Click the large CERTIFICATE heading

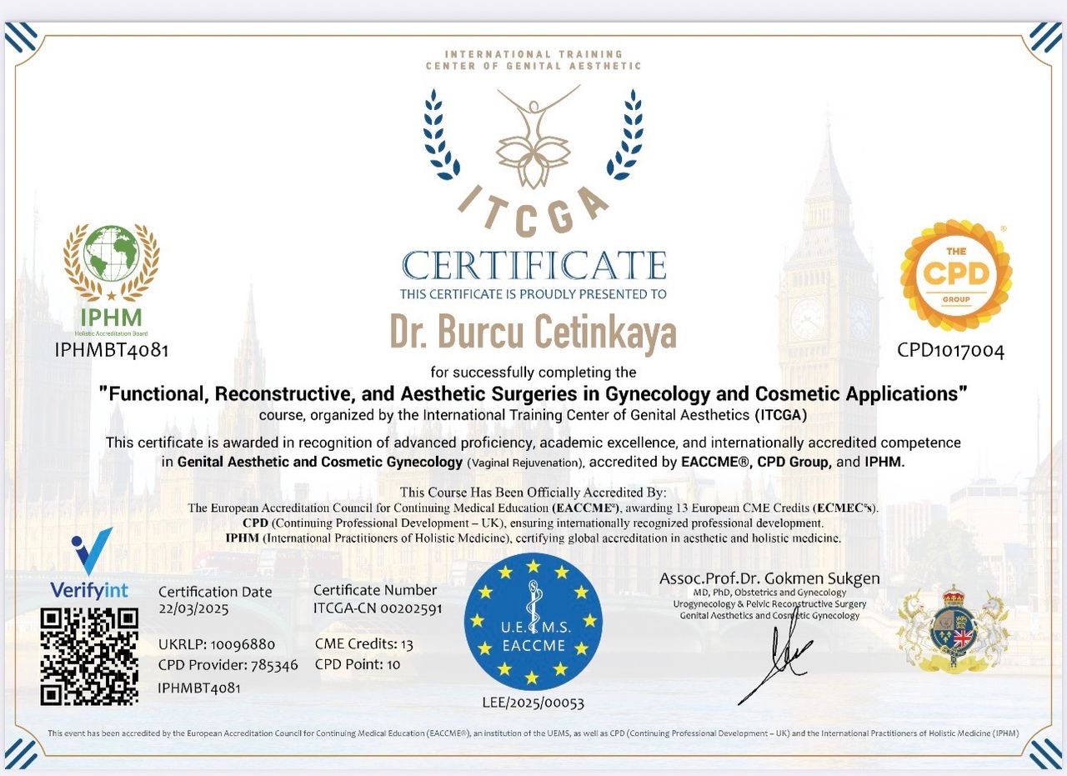(533, 265)
